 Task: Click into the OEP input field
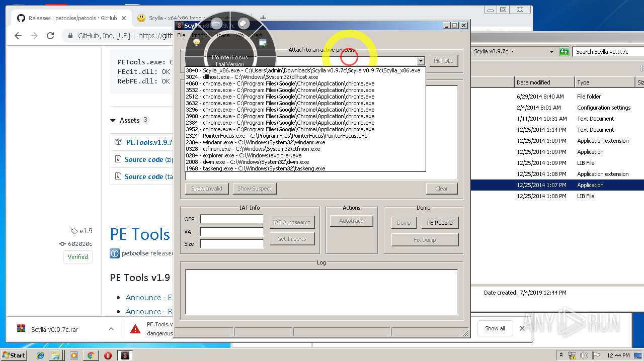pyautogui.click(x=232, y=219)
